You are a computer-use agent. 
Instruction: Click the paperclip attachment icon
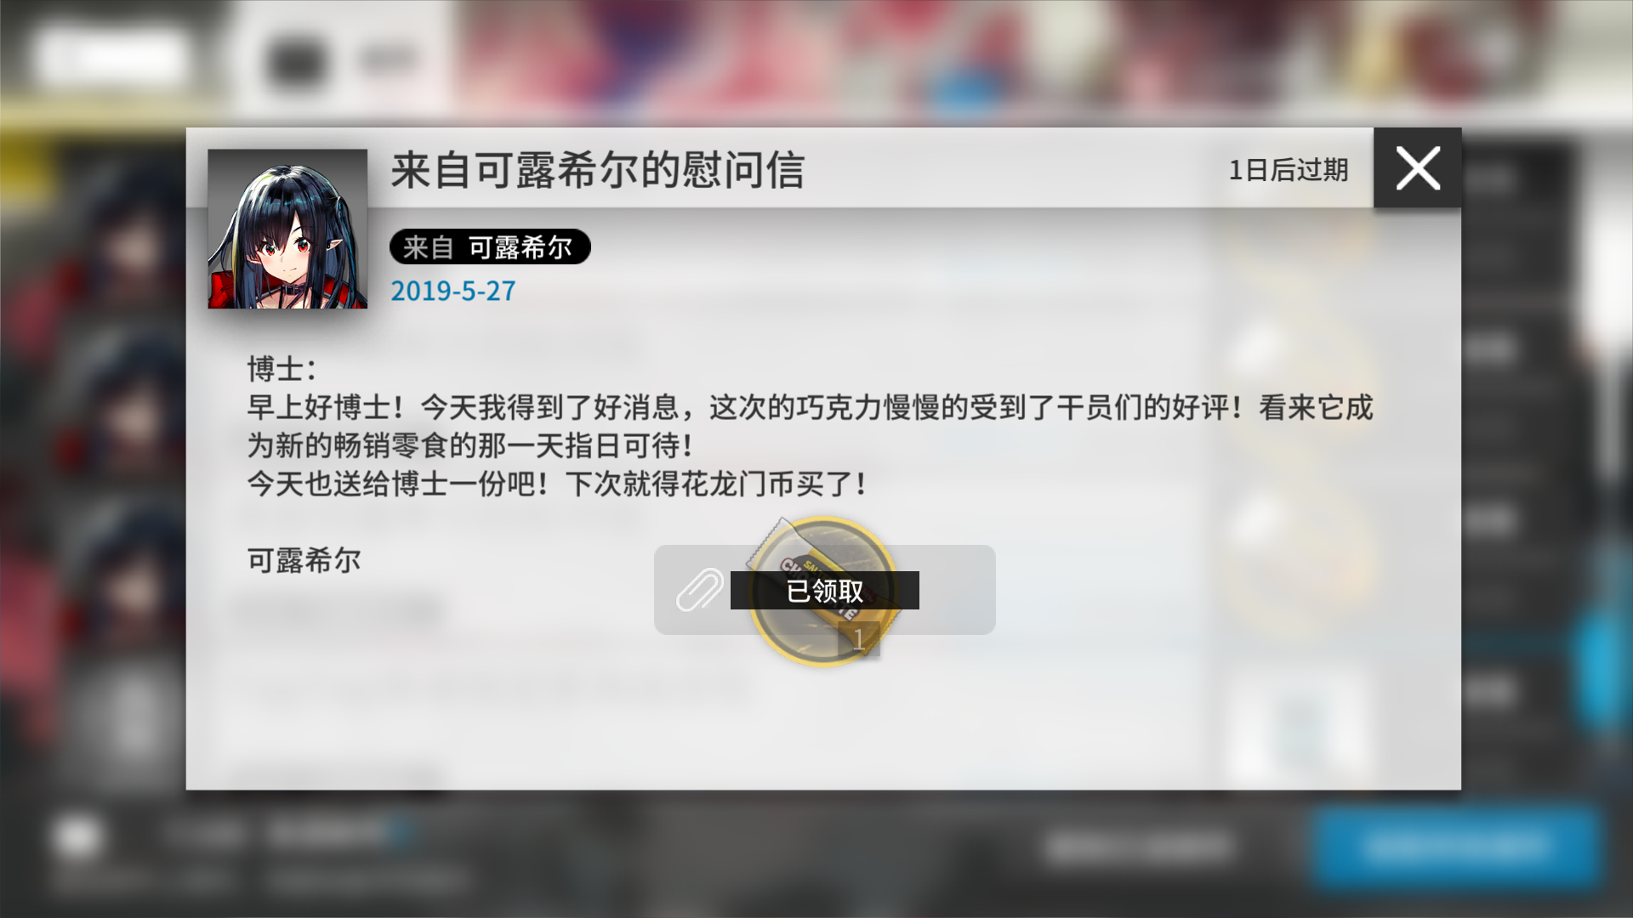click(x=699, y=590)
